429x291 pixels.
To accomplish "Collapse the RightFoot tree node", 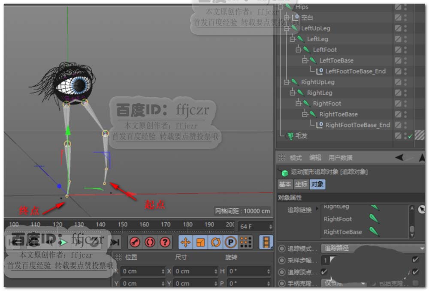I will [299, 104].
